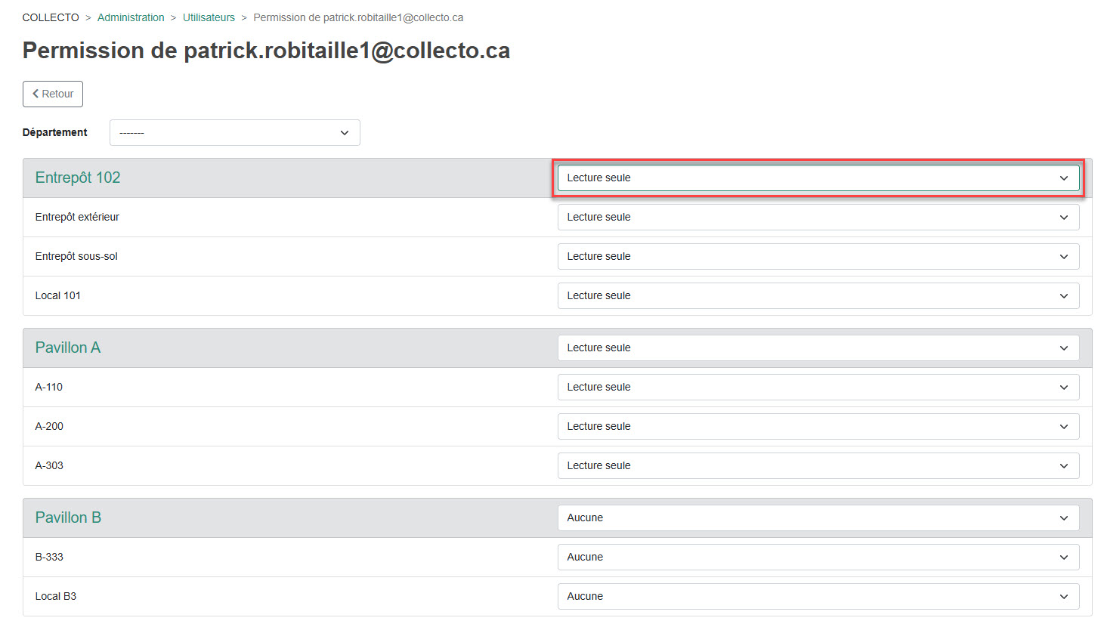Click the Retour back button

coord(53,94)
